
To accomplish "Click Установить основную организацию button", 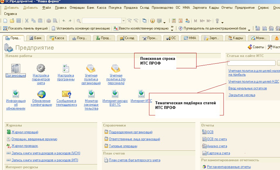I will [x=81, y=28].
